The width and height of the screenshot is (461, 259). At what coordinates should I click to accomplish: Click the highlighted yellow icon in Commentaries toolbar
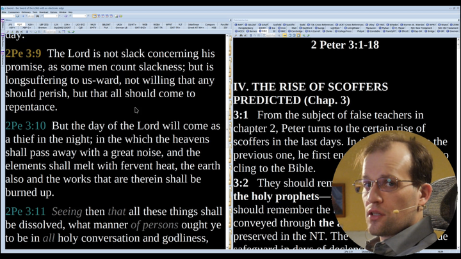coord(284,35)
